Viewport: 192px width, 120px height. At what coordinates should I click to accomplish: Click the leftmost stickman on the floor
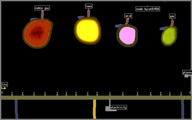click(x=12, y=94)
